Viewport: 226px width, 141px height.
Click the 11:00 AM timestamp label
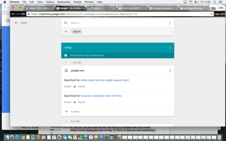[x=76, y=63]
